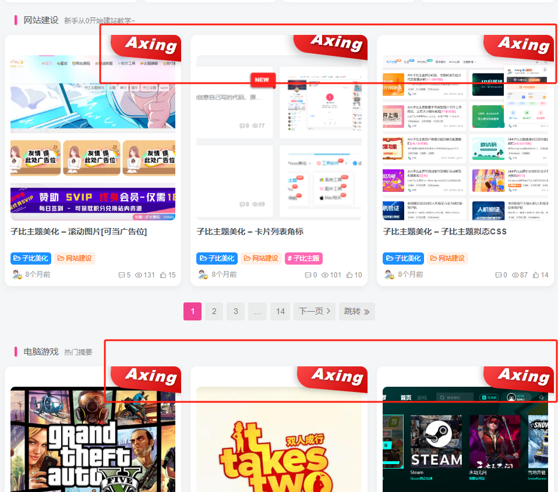Open the 滚动图片 post thumbnail with SVIP banner
The image size is (558, 492).
click(x=93, y=138)
